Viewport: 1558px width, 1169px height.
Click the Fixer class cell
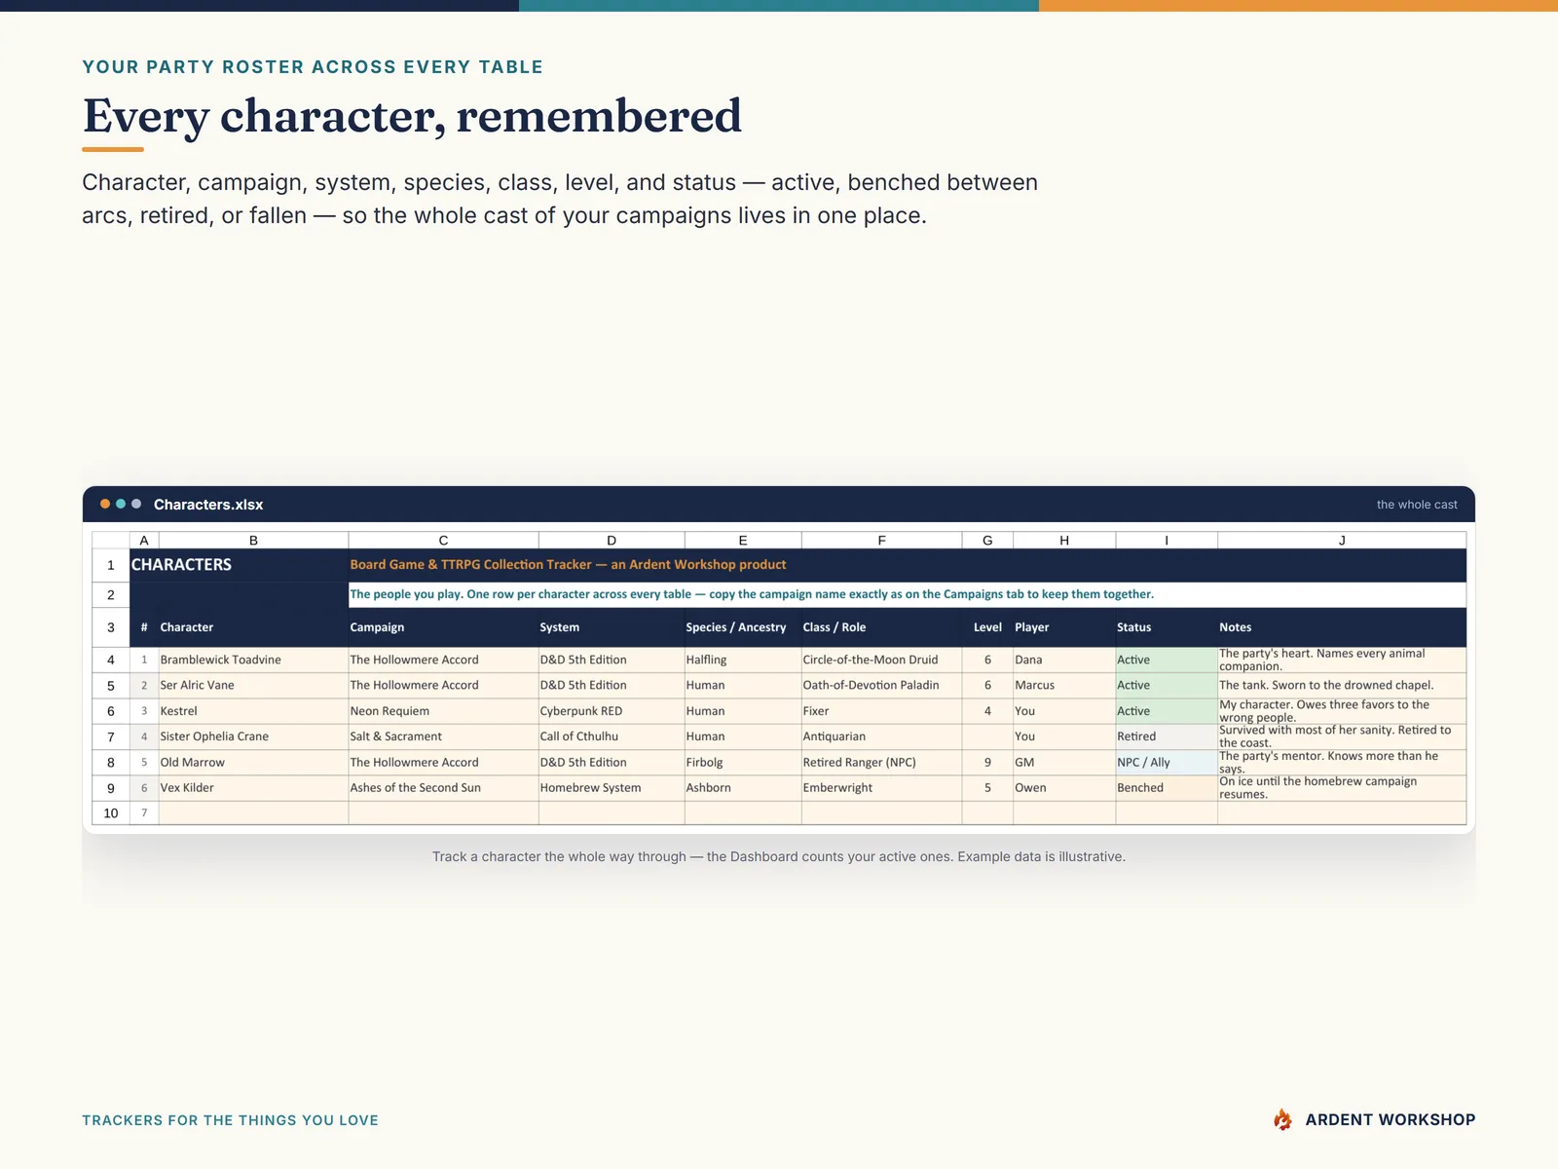[x=881, y=711]
